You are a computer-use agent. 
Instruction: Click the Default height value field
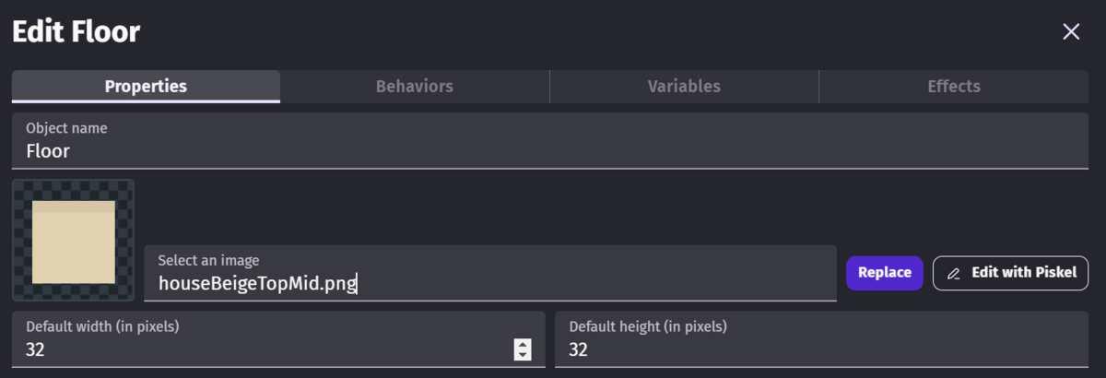pos(820,350)
